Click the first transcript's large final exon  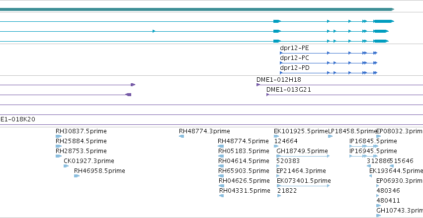tap(384, 21)
